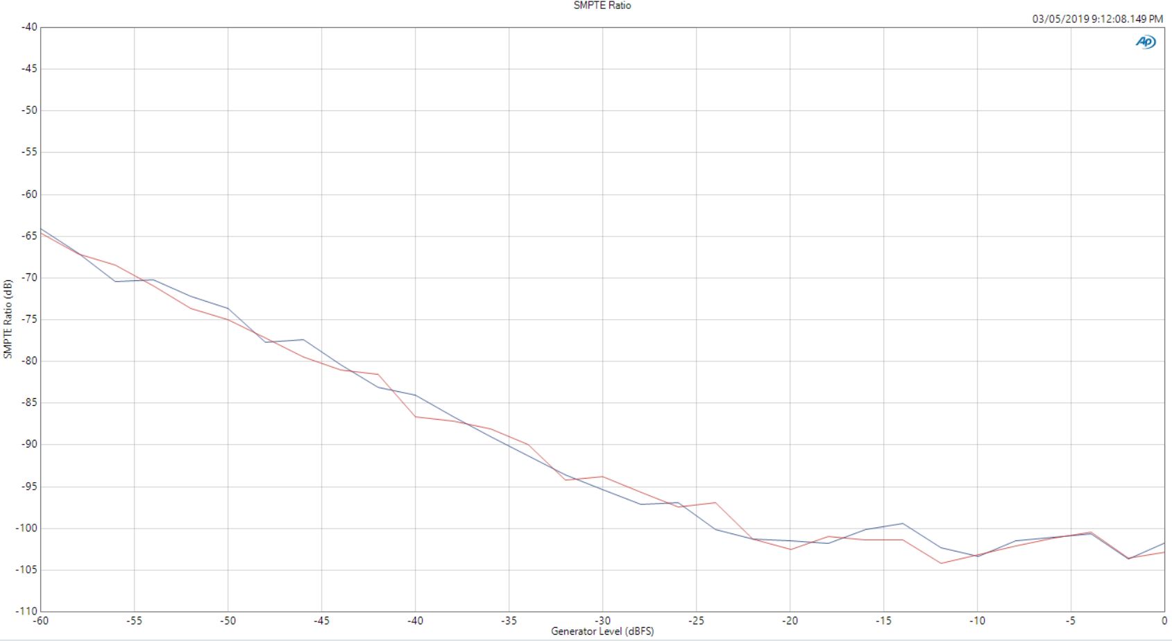Click the -100 tick label on the vertical axis
Screen dimensions: 1172x641
(26, 528)
